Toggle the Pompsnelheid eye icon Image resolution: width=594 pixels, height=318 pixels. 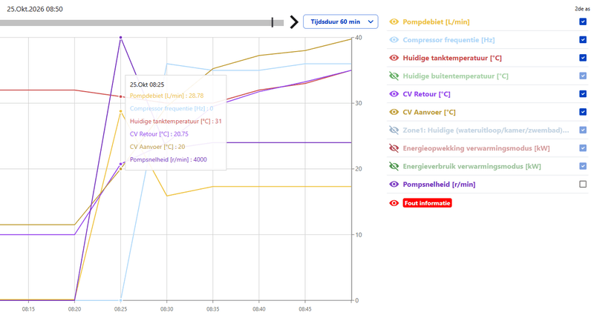click(x=394, y=184)
